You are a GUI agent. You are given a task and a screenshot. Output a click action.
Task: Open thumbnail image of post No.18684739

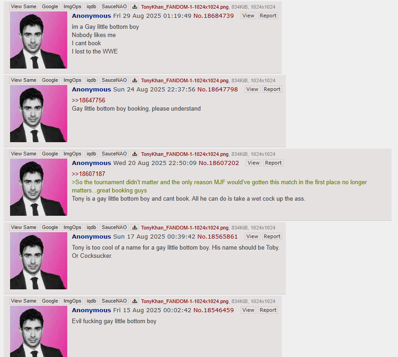pos(38,40)
